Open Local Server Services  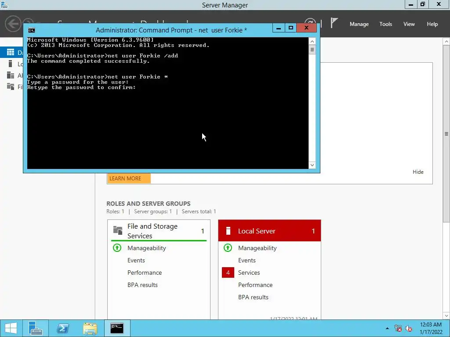[249, 272]
